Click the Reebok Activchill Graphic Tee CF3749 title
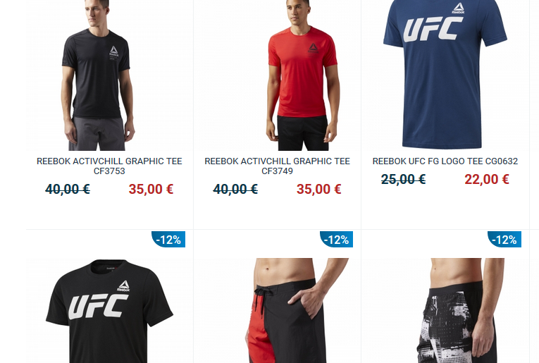The width and height of the screenshot is (539, 363). 277,166
